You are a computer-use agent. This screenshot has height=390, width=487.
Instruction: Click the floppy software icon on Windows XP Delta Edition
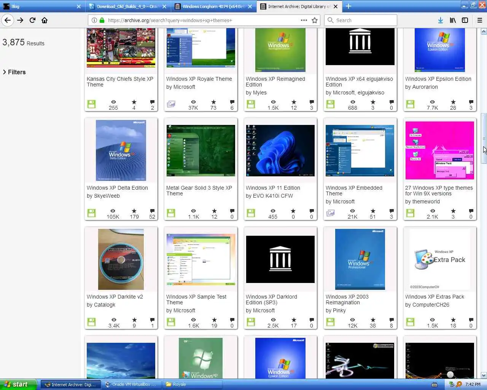tap(91, 213)
